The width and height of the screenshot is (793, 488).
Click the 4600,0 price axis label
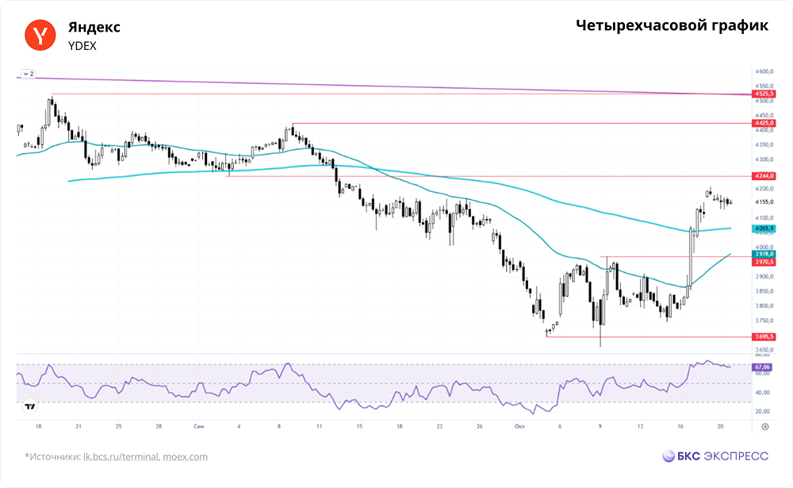tap(764, 71)
